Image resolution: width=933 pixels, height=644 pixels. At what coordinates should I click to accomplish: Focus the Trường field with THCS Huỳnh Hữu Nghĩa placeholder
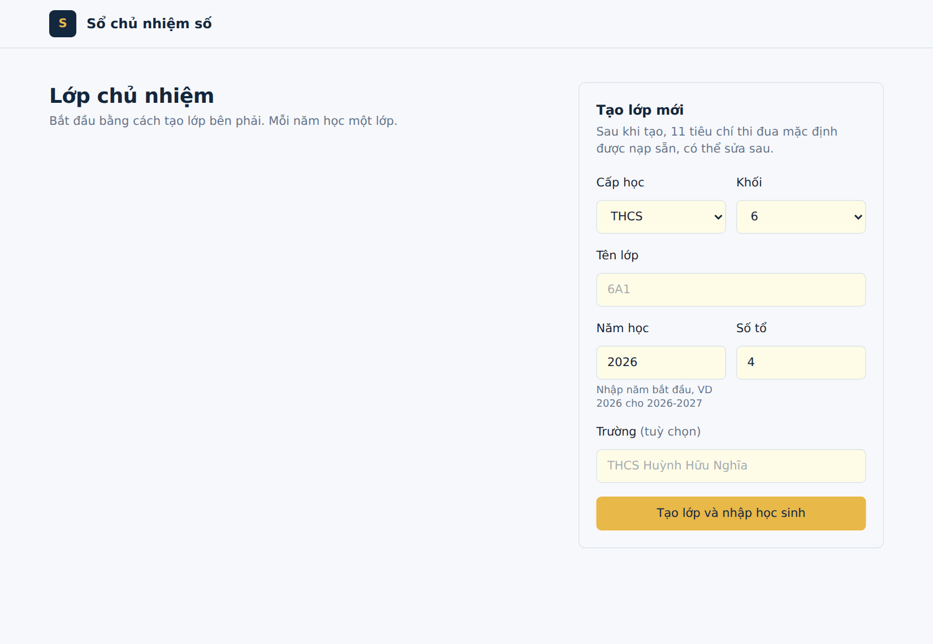tap(731, 466)
